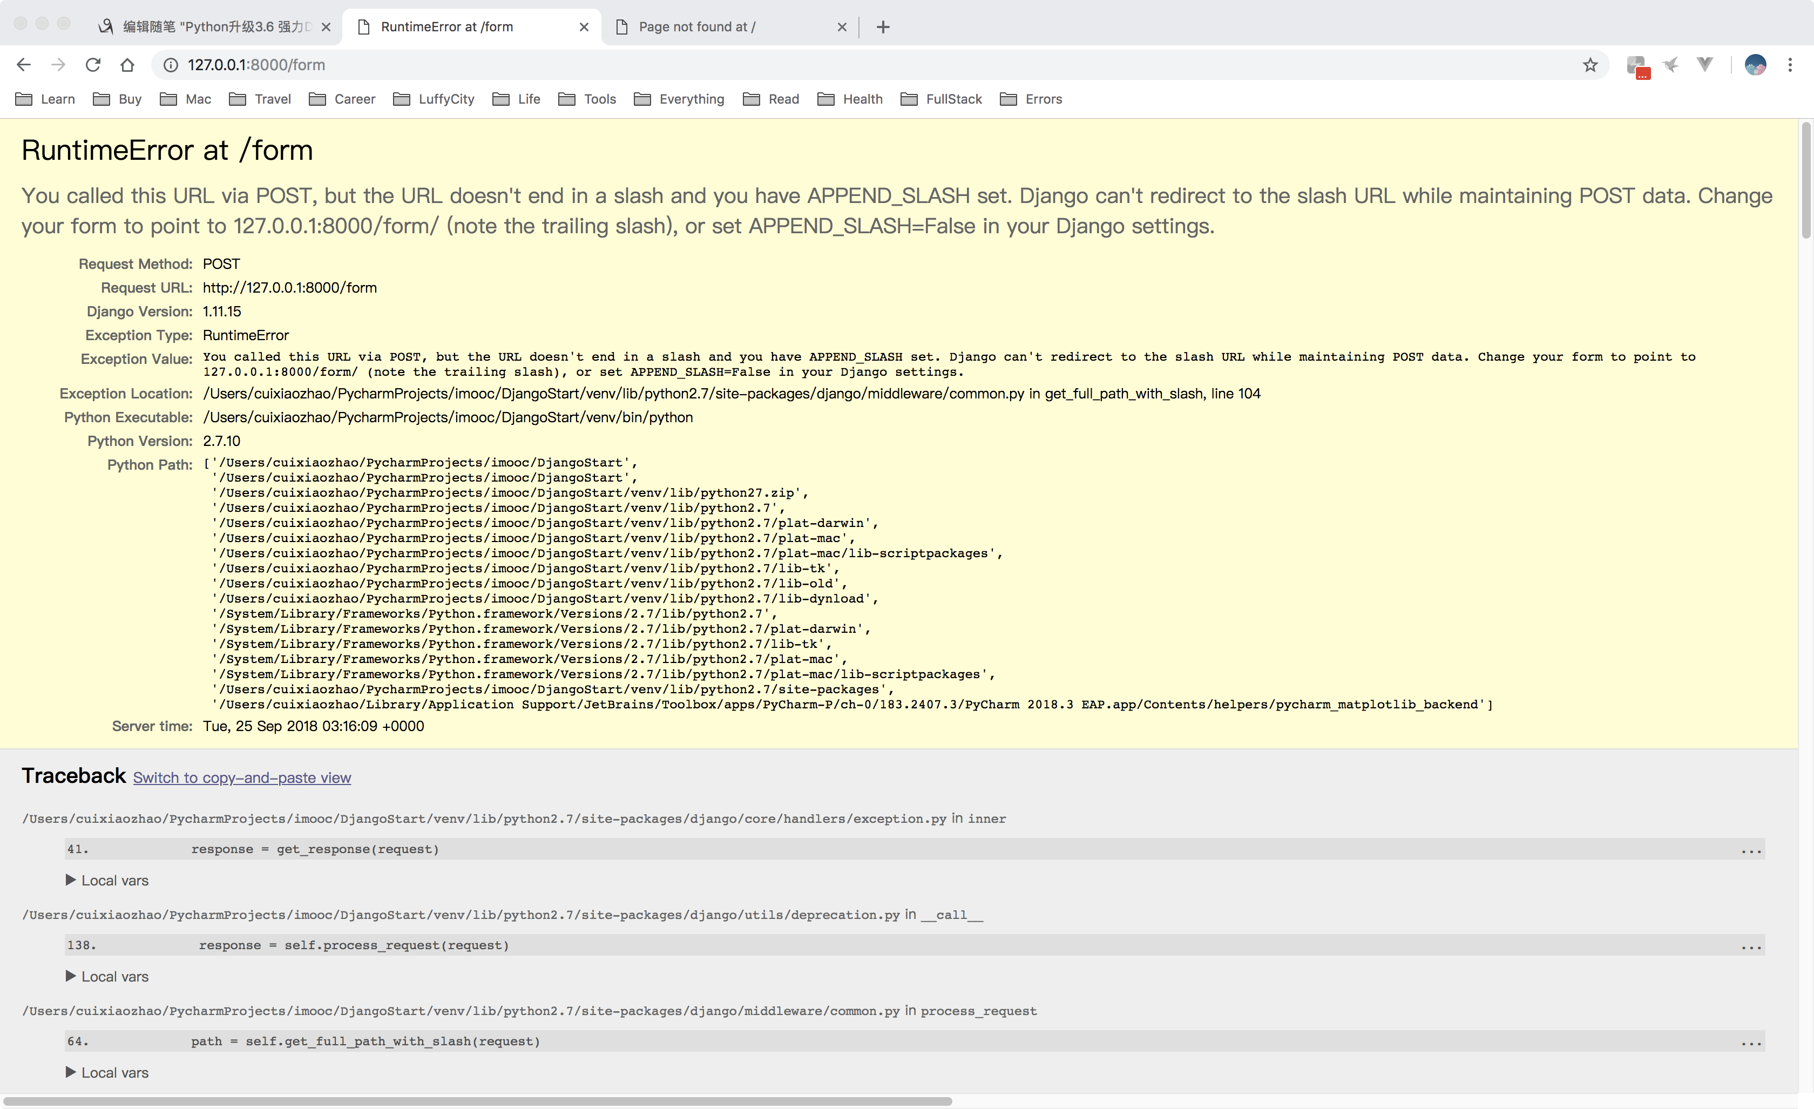Open the Chrome three-dot menu

[x=1790, y=65]
